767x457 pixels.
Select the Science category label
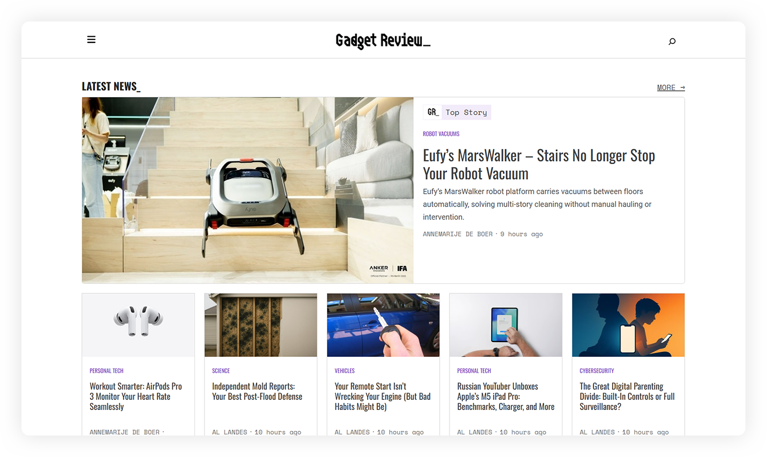pos(221,371)
